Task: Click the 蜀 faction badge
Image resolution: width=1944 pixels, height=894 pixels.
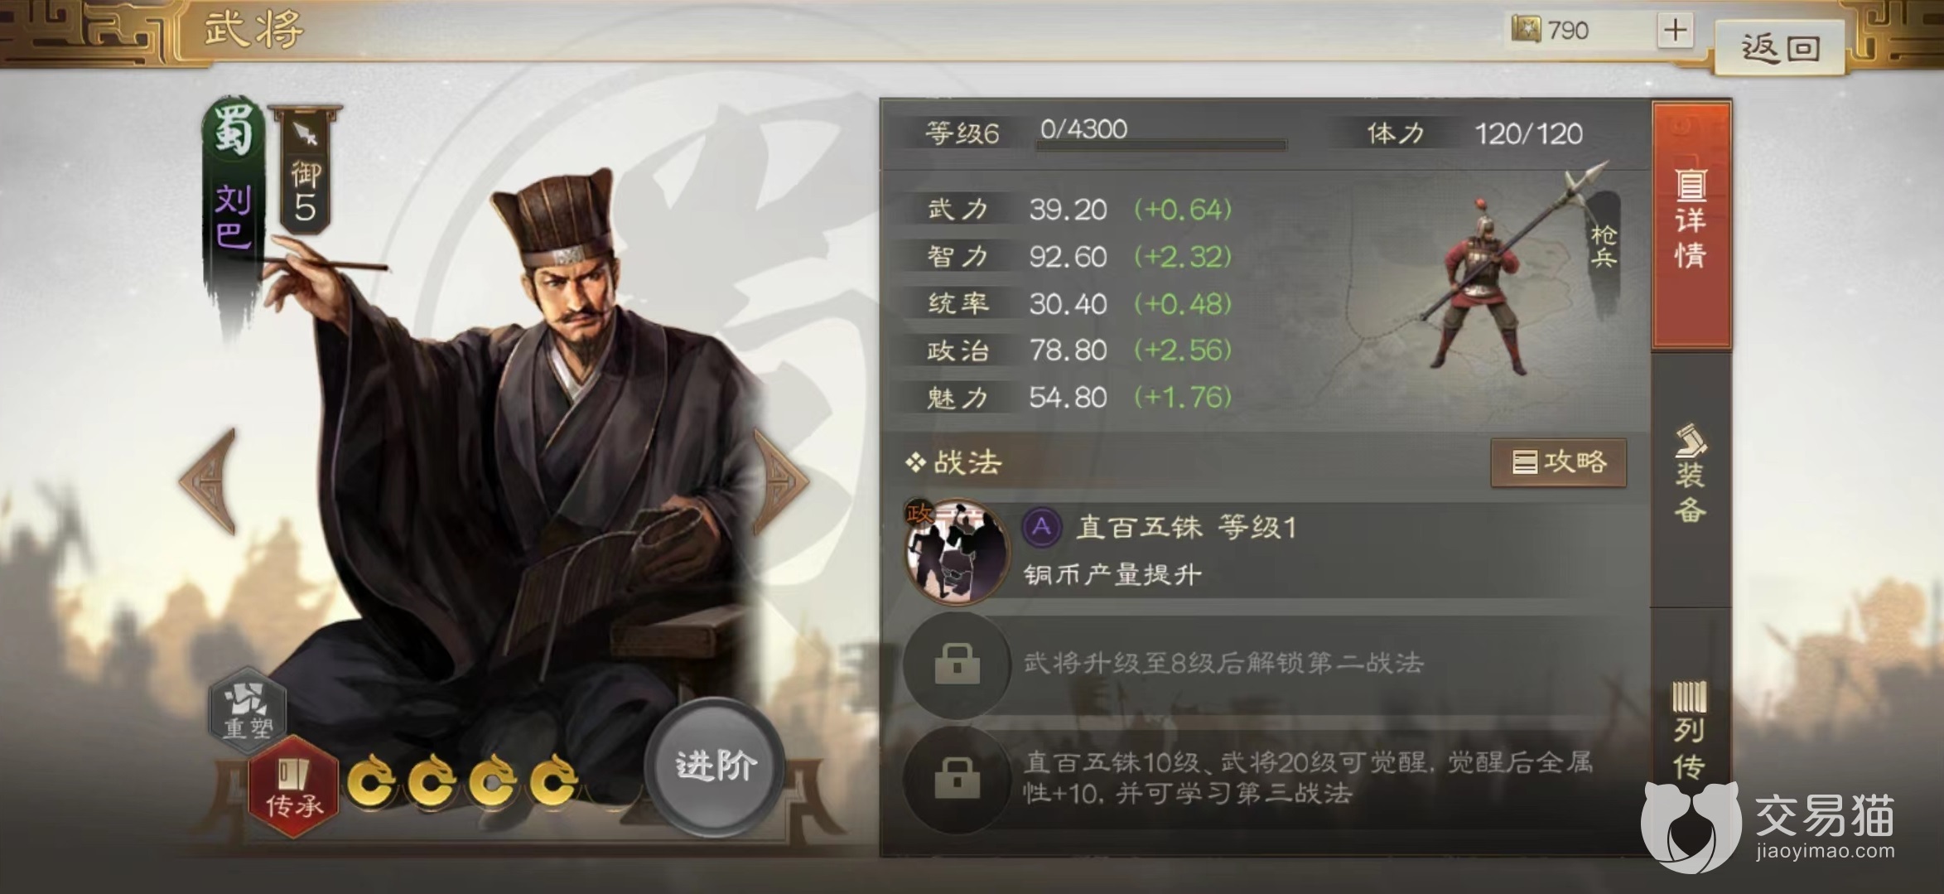Action: click(x=232, y=130)
